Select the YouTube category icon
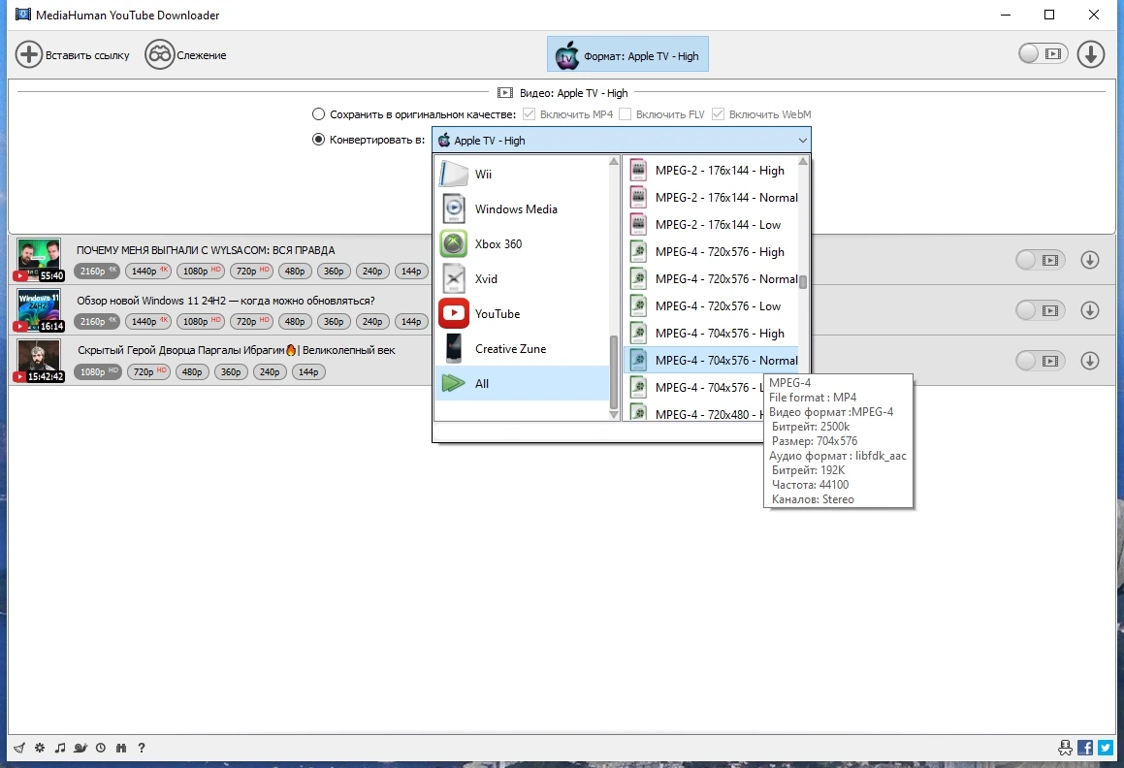Image resolution: width=1124 pixels, height=768 pixels. coord(454,313)
